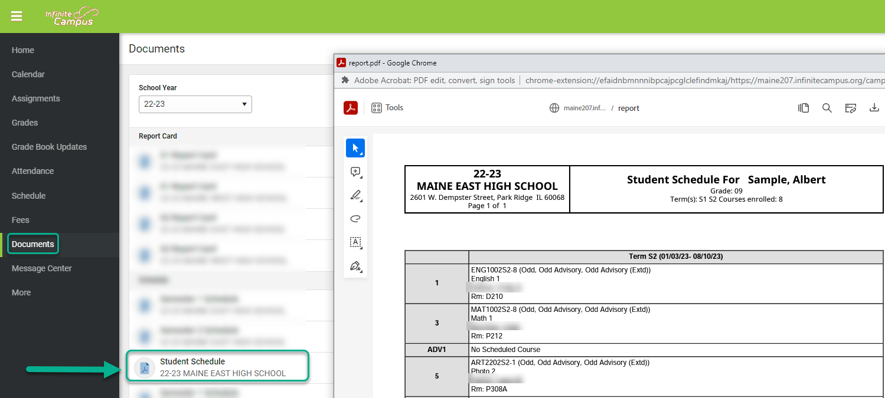The width and height of the screenshot is (885, 398).
Task: Select the Highlight pen tool
Action: pos(355,195)
